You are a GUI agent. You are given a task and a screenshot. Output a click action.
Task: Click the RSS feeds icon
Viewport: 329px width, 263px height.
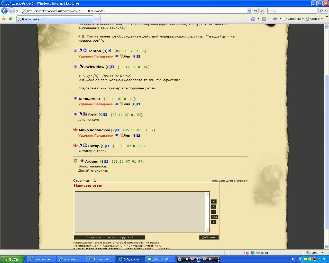(x=264, y=19)
